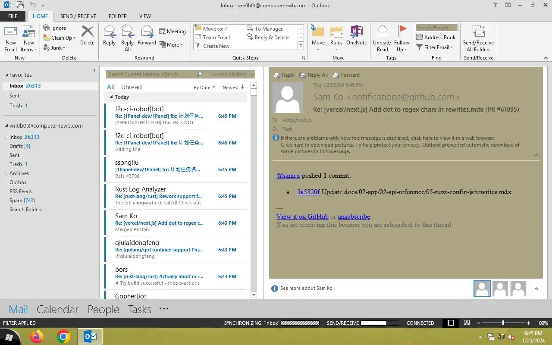Open the 5a5520f commit link
The image size is (552, 345).
click(308, 192)
